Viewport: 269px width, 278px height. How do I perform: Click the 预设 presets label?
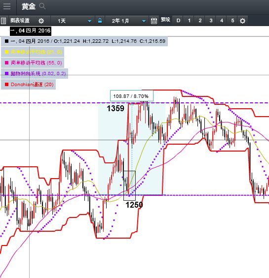(165, 20)
